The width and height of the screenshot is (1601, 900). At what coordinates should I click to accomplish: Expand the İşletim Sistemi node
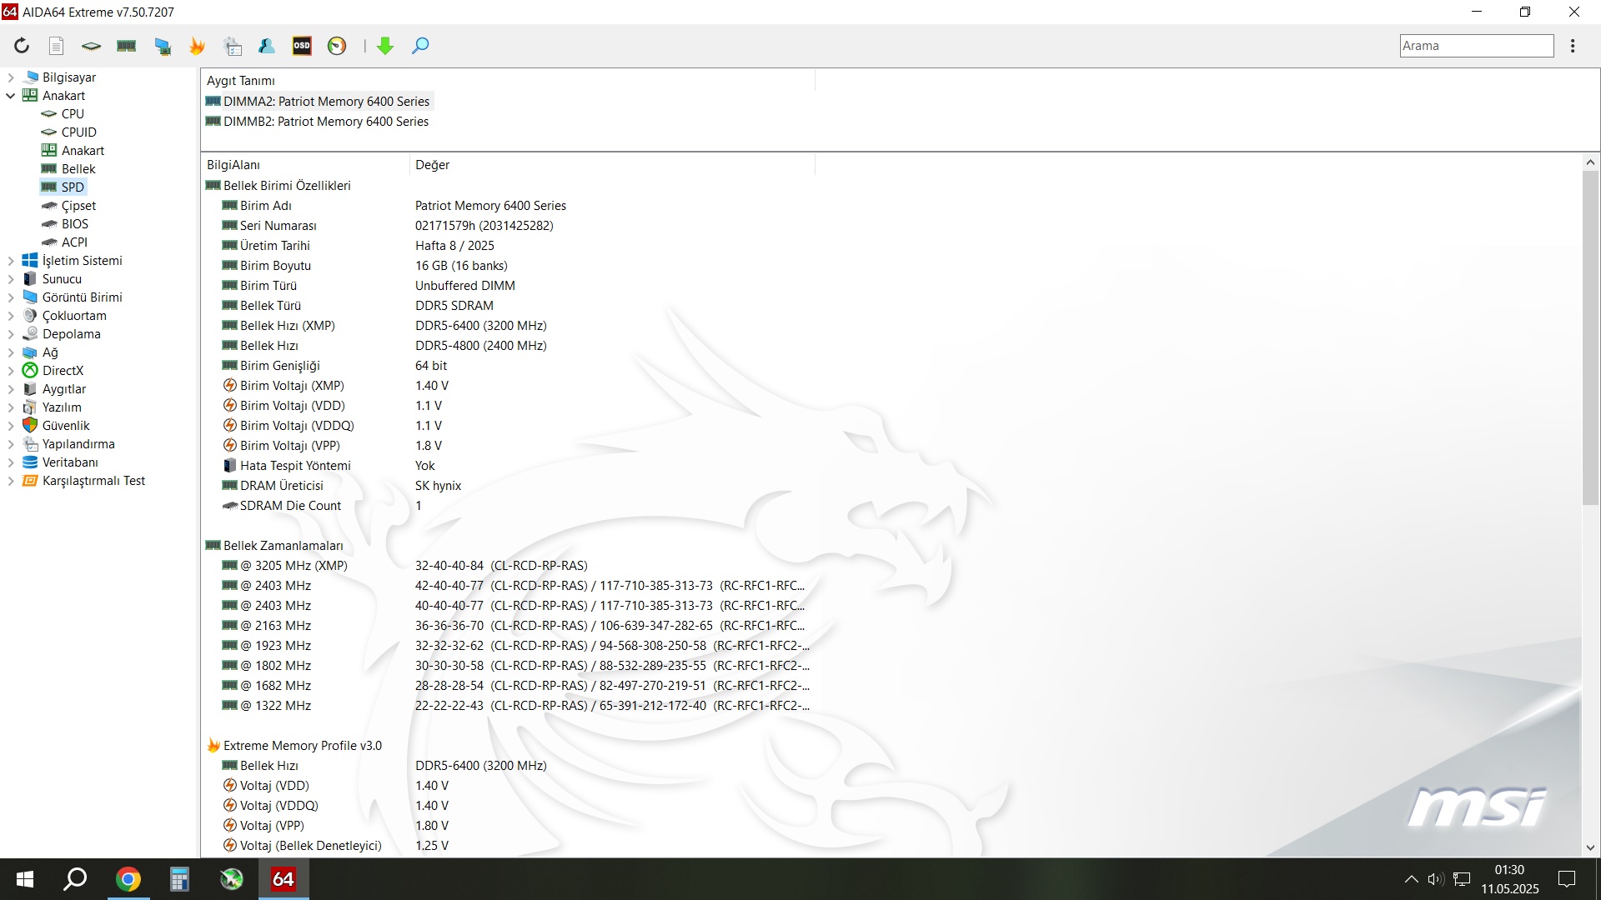tap(11, 261)
